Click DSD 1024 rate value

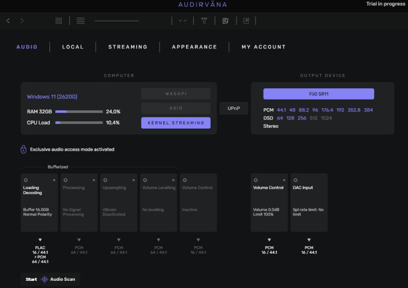coord(326,118)
